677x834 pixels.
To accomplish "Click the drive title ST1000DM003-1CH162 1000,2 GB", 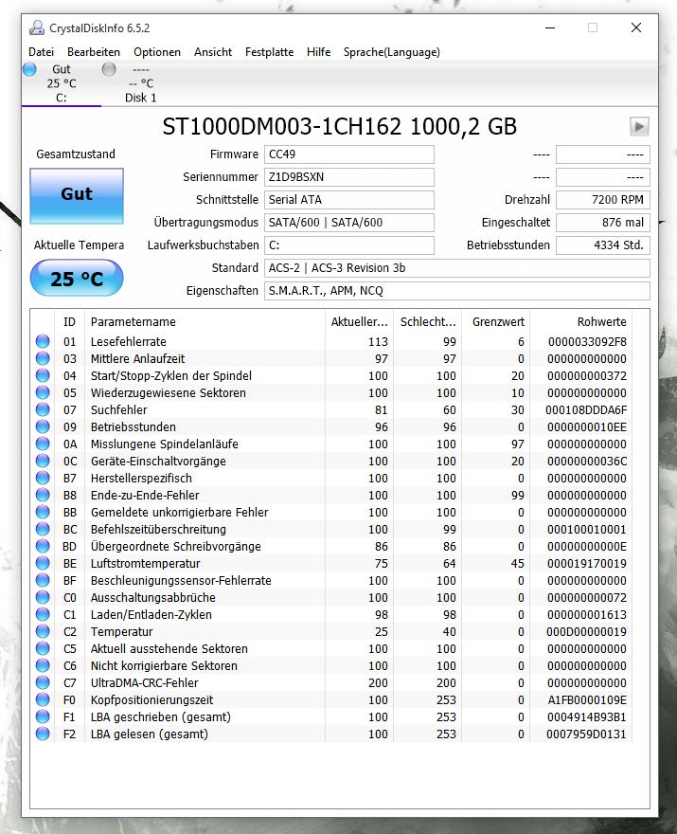I will tap(339, 127).
